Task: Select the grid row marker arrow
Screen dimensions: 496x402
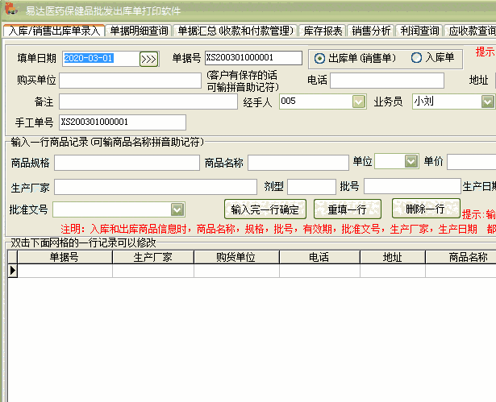Action: [x=13, y=271]
